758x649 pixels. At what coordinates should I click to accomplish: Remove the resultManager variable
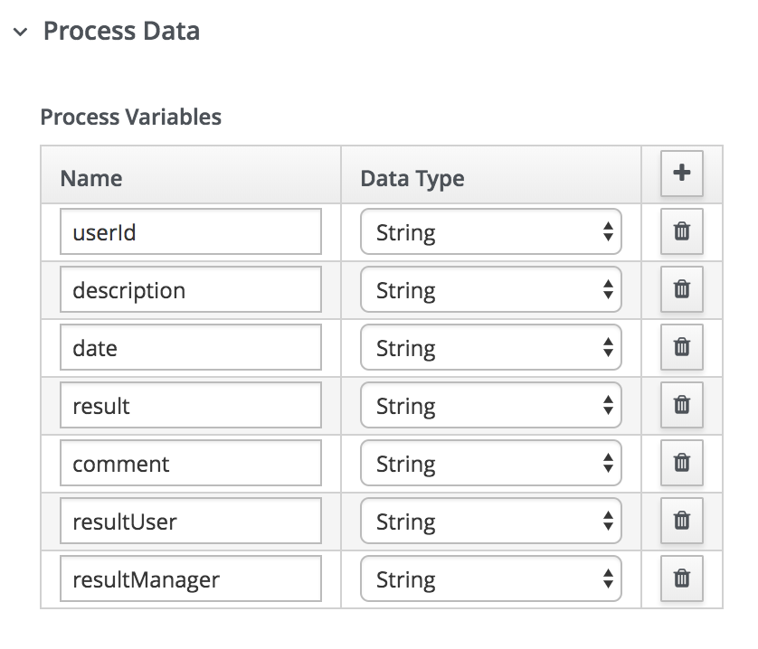pos(682,579)
